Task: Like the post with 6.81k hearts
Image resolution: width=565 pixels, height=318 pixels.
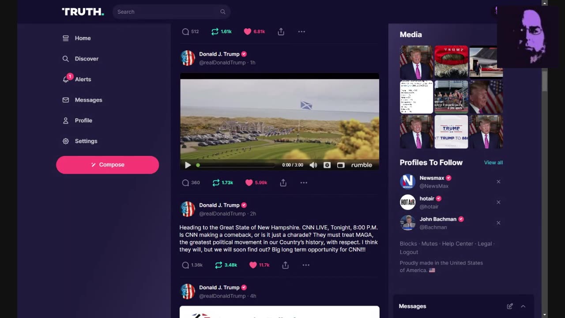Action: tap(248, 32)
